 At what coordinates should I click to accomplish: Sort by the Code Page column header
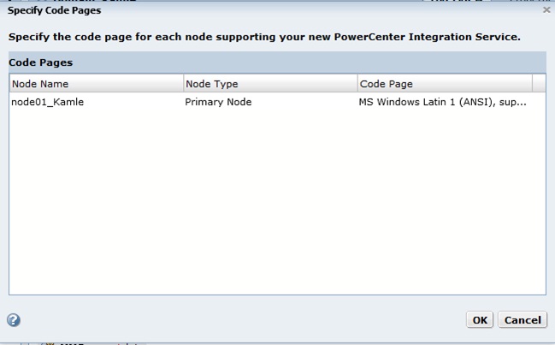pyautogui.click(x=445, y=84)
